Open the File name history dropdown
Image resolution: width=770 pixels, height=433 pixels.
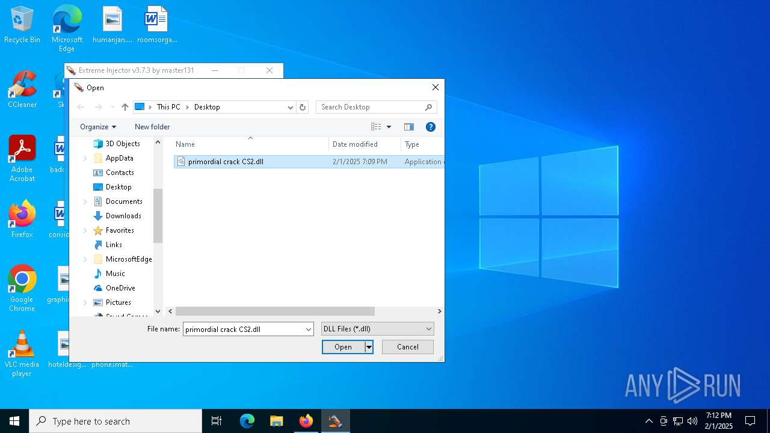(x=309, y=330)
